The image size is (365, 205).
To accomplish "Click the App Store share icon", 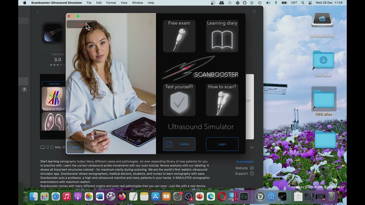I will pos(254,11).
